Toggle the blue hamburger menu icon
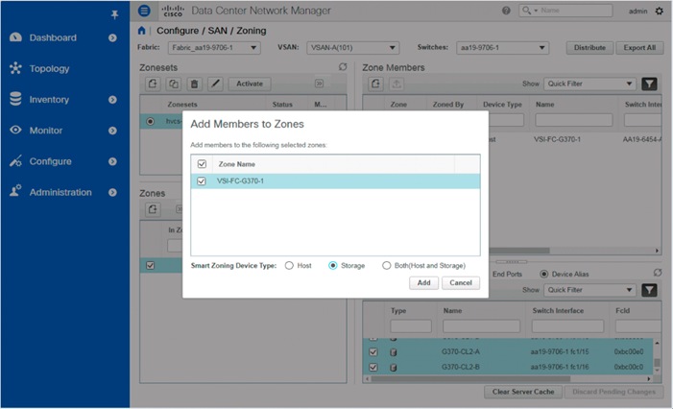Viewport: 673px width, 409px height. (144, 11)
